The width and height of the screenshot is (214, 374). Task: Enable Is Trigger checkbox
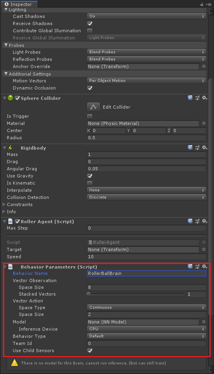pyautogui.click(x=90, y=117)
